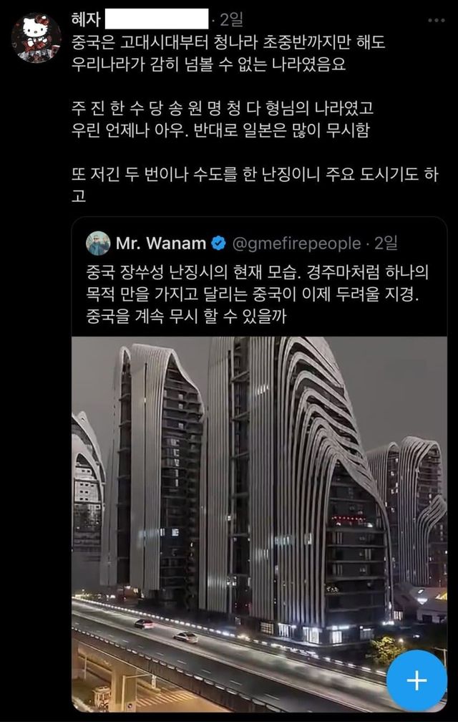Click the blue verified badge beside Mr. Wanam
Viewport: 458px width, 722px height.
click(218, 244)
